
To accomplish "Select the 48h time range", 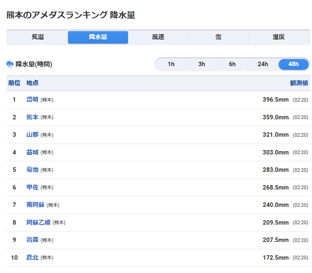I will [293, 64].
